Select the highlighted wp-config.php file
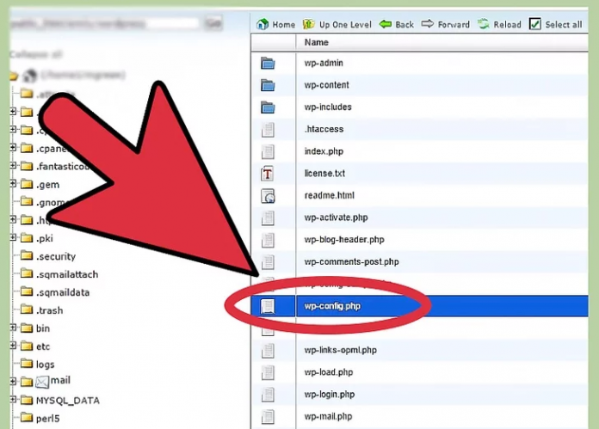The height and width of the screenshot is (429, 599). coord(332,306)
